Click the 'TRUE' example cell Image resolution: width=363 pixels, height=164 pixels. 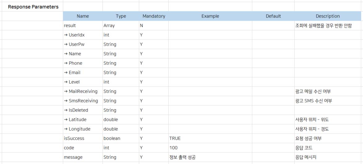tap(210, 138)
